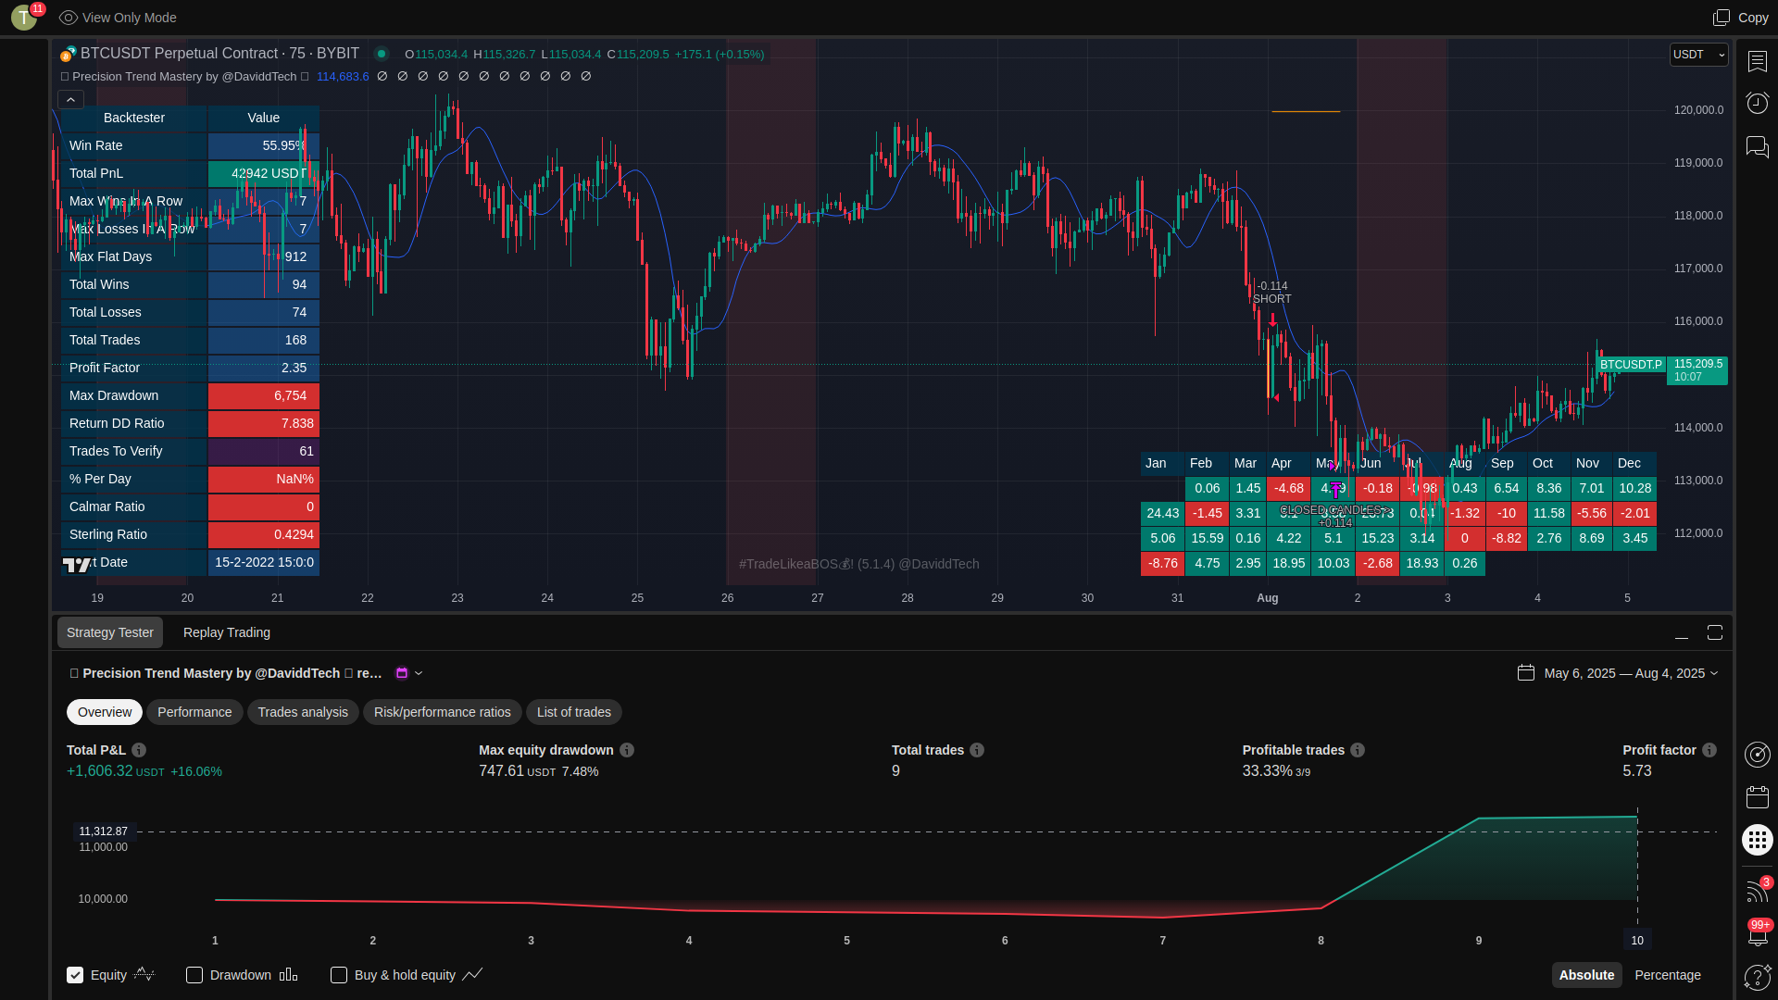The height and width of the screenshot is (1000, 1778).
Task: Click the Precision Trend Mastery indicator legend
Action: pyautogui.click(x=184, y=77)
